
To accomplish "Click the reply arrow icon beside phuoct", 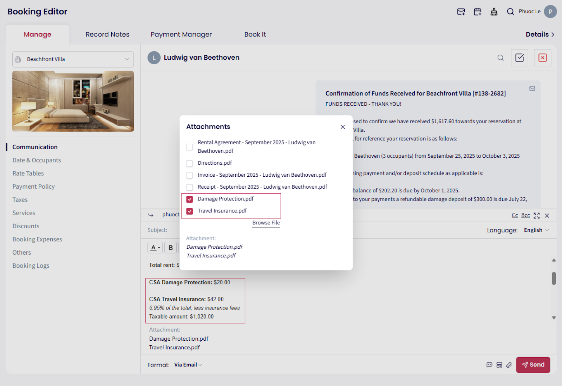I will tap(151, 215).
